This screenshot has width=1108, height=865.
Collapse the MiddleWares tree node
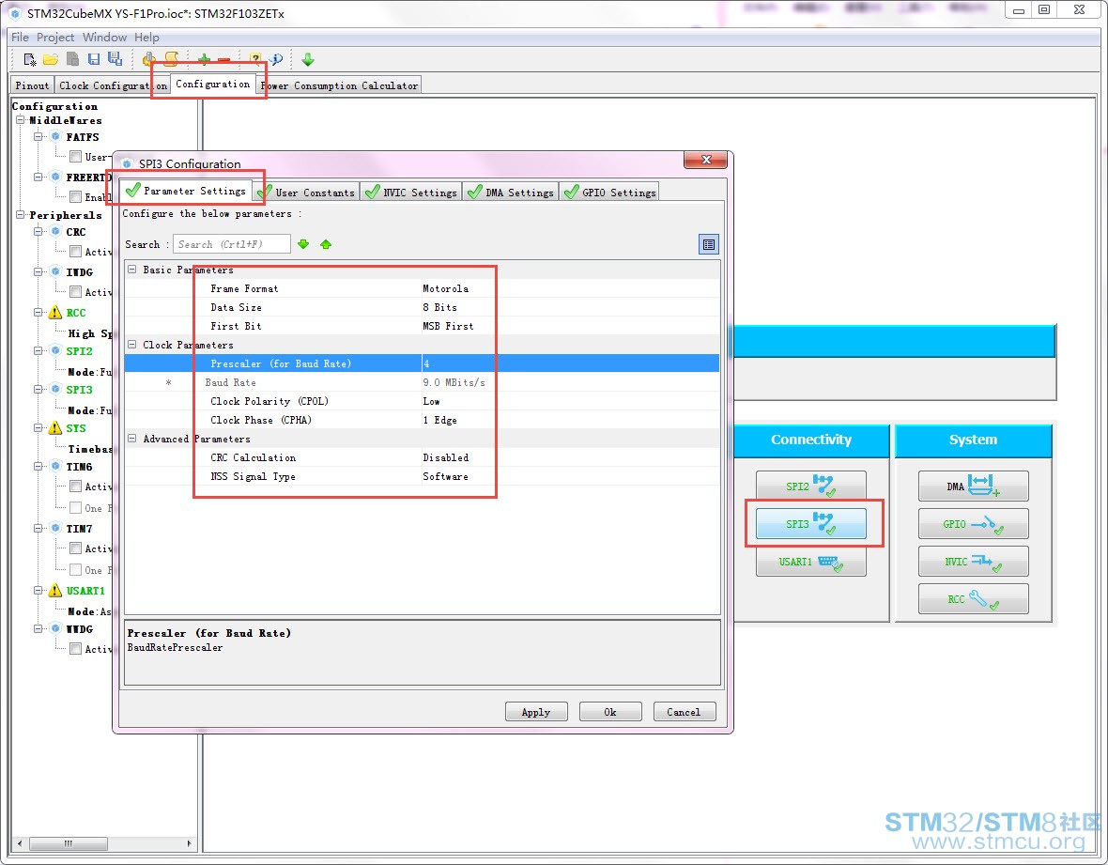[x=21, y=120]
